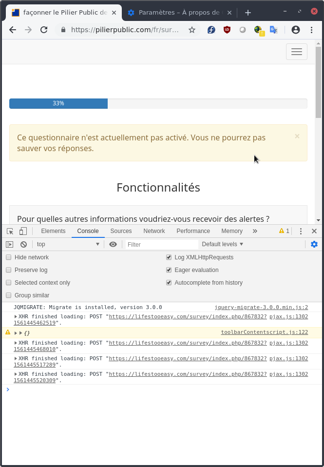Switch to the Elements tab
The width and height of the screenshot is (324, 467).
pyautogui.click(x=53, y=231)
